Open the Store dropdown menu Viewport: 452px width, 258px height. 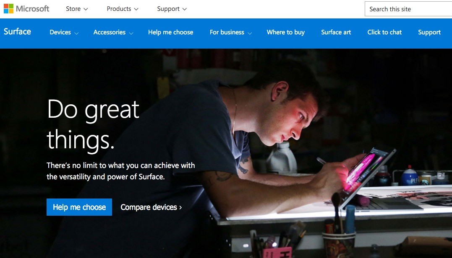(x=77, y=9)
